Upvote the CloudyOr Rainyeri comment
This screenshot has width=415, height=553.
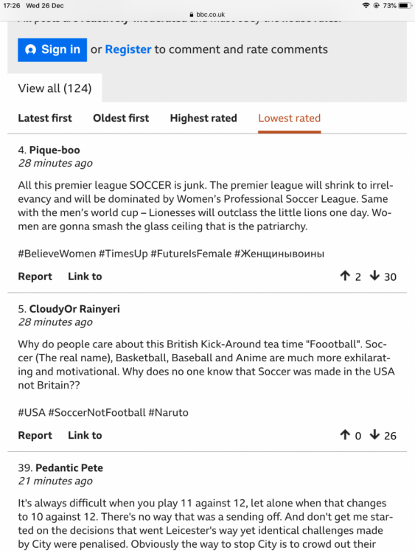(345, 435)
